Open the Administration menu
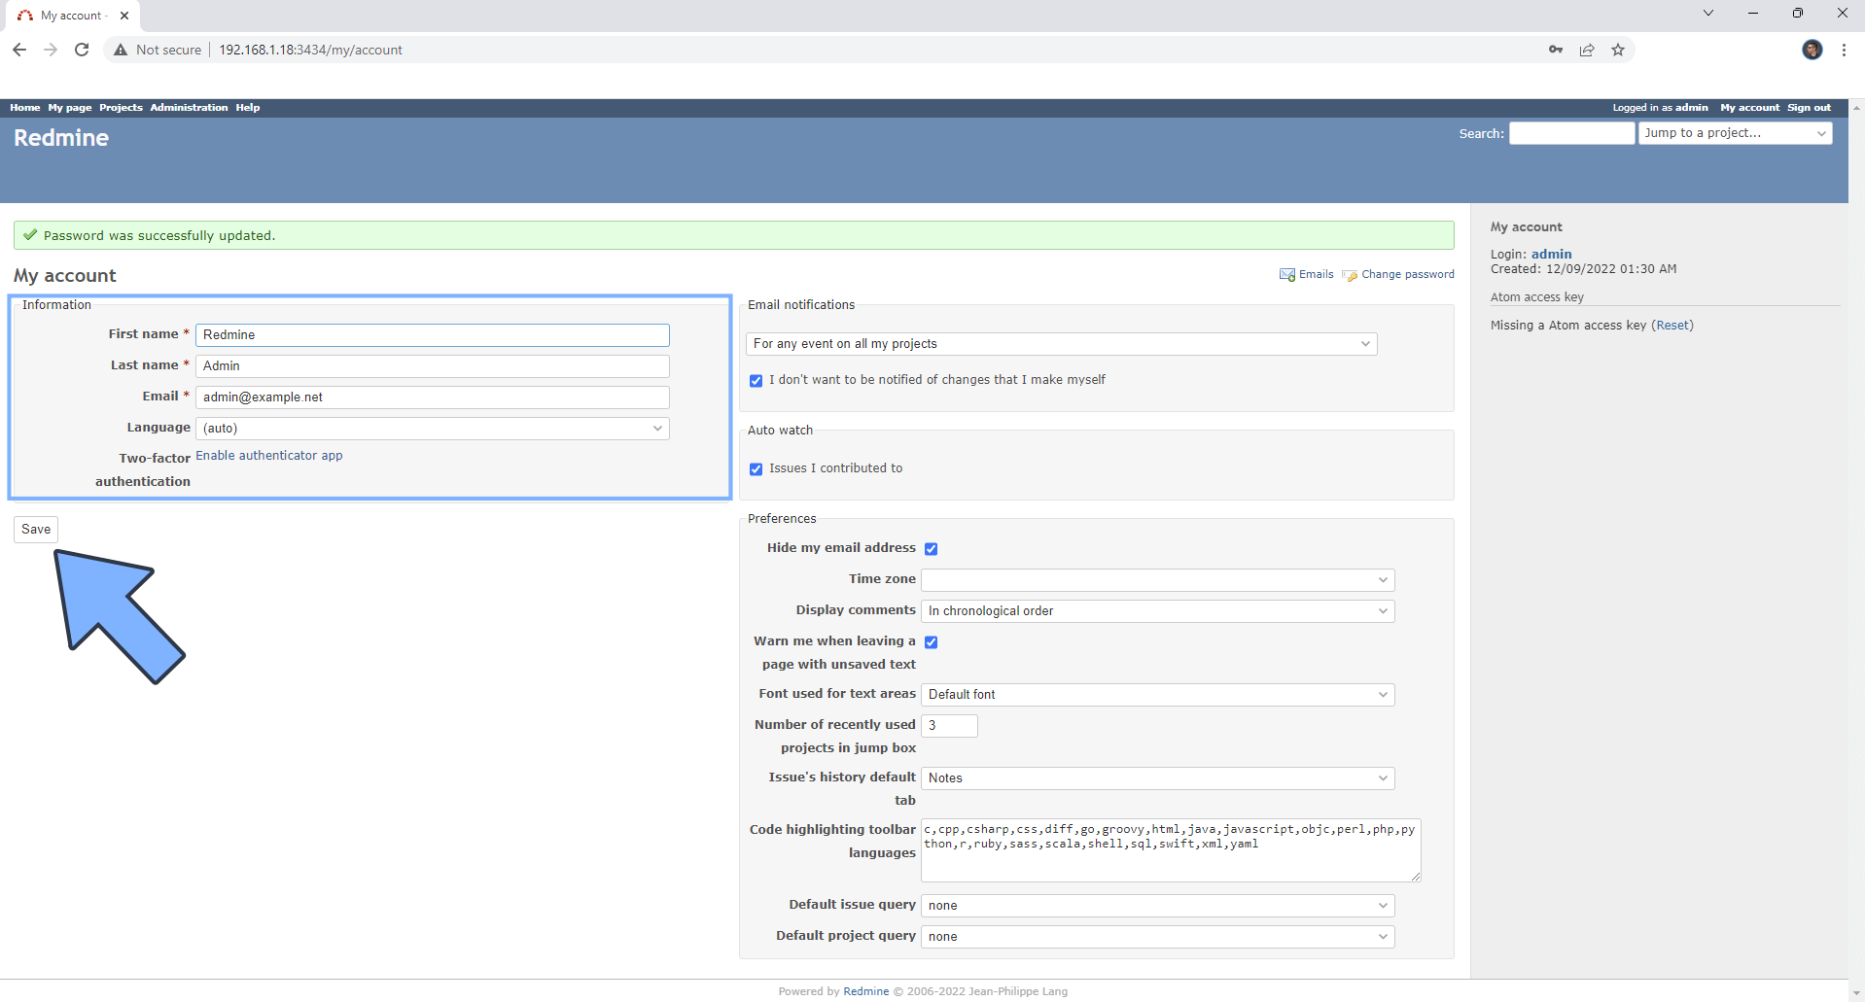The image size is (1865, 1002). click(189, 107)
